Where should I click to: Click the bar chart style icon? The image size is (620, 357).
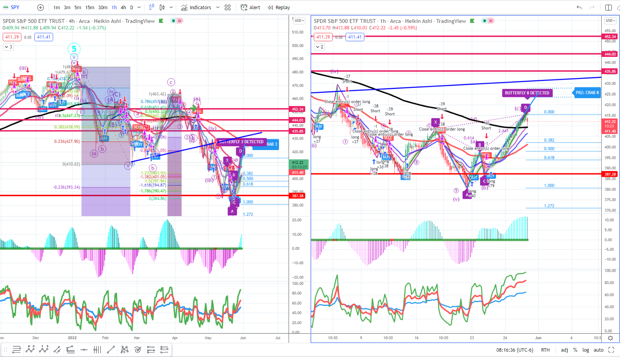[x=152, y=7]
